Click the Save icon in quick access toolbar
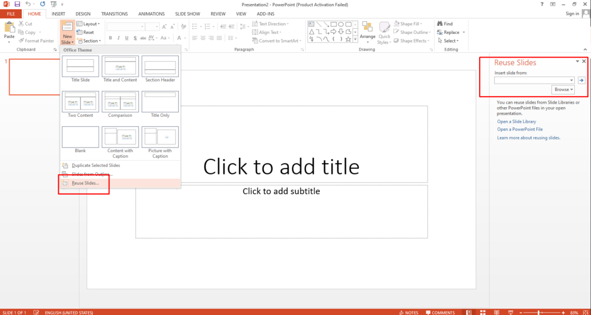The height and width of the screenshot is (315, 591). pos(17,5)
